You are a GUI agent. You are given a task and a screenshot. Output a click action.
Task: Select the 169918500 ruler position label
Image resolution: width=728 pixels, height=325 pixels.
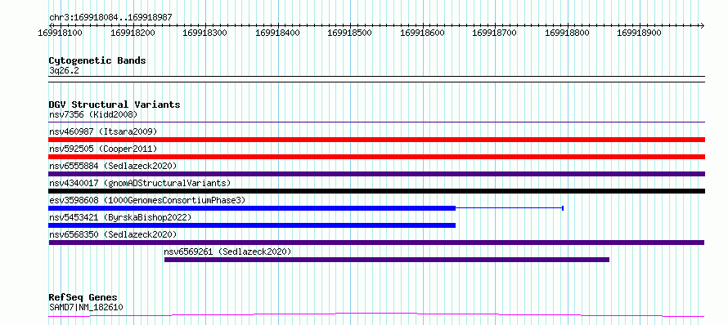point(349,33)
